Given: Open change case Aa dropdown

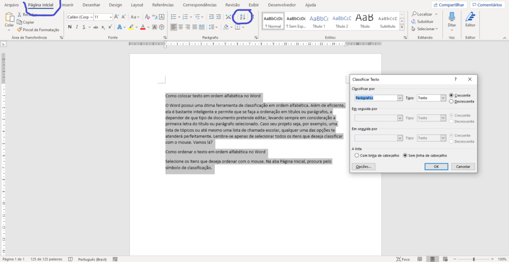Looking at the screenshot, I should pyautogui.click(x=135, y=17).
